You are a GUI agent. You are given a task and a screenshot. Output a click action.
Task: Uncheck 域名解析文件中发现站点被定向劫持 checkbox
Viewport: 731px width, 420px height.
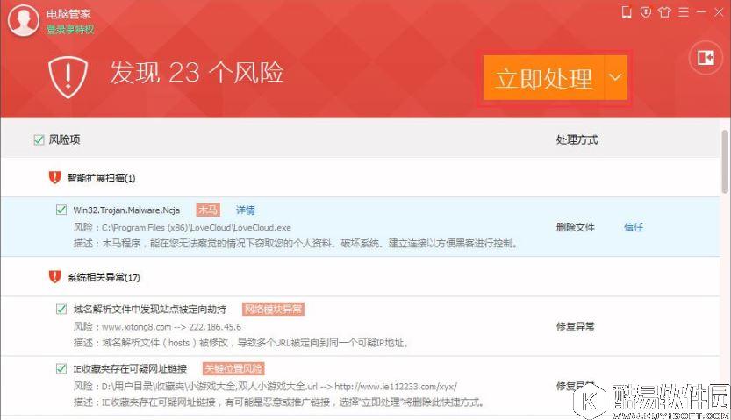pyautogui.click(x=61, y=310)
